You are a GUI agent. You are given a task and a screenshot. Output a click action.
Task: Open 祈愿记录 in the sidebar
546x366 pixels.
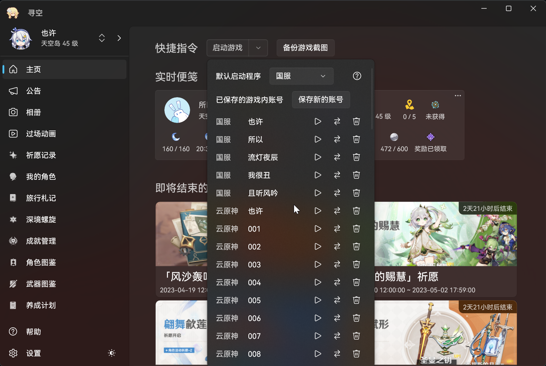coord(64,155)
